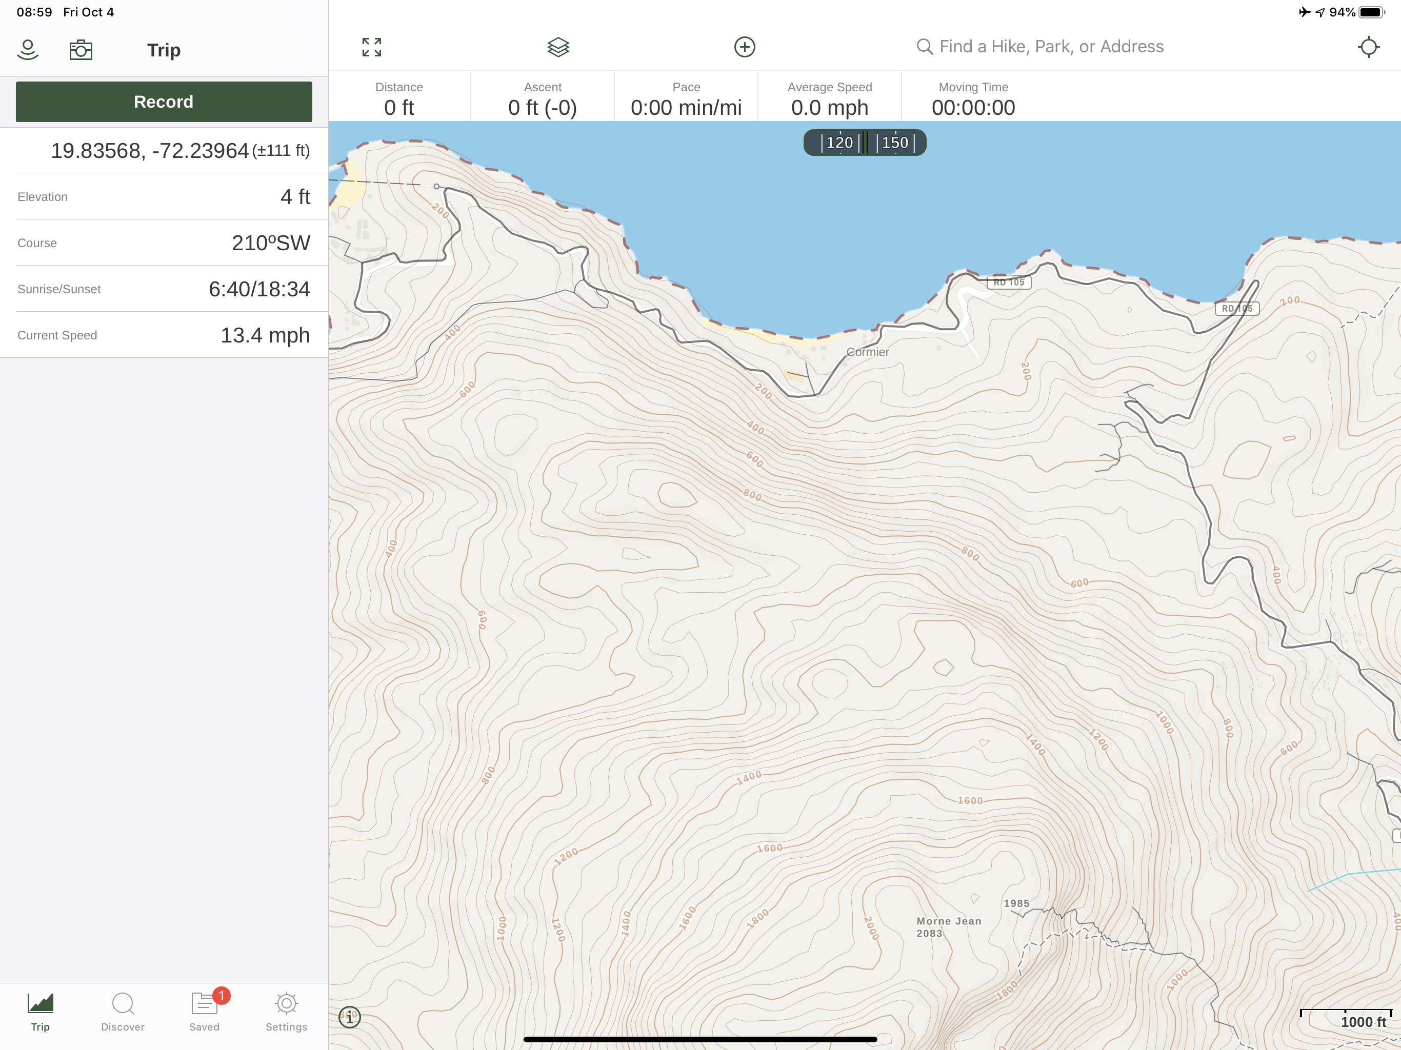The width and height of the screenshot is (1401, 1050).
Task: Tap the Sunrise/Sunset 6:40/18:34 row
Action: [164, 289]
